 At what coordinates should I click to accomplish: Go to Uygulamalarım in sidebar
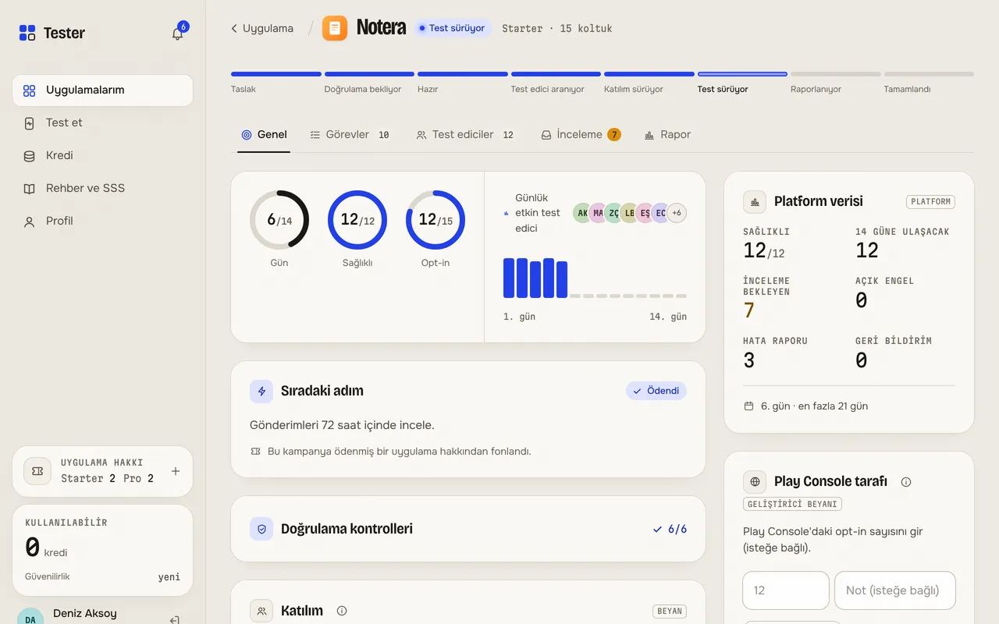[x=102, y=90]
